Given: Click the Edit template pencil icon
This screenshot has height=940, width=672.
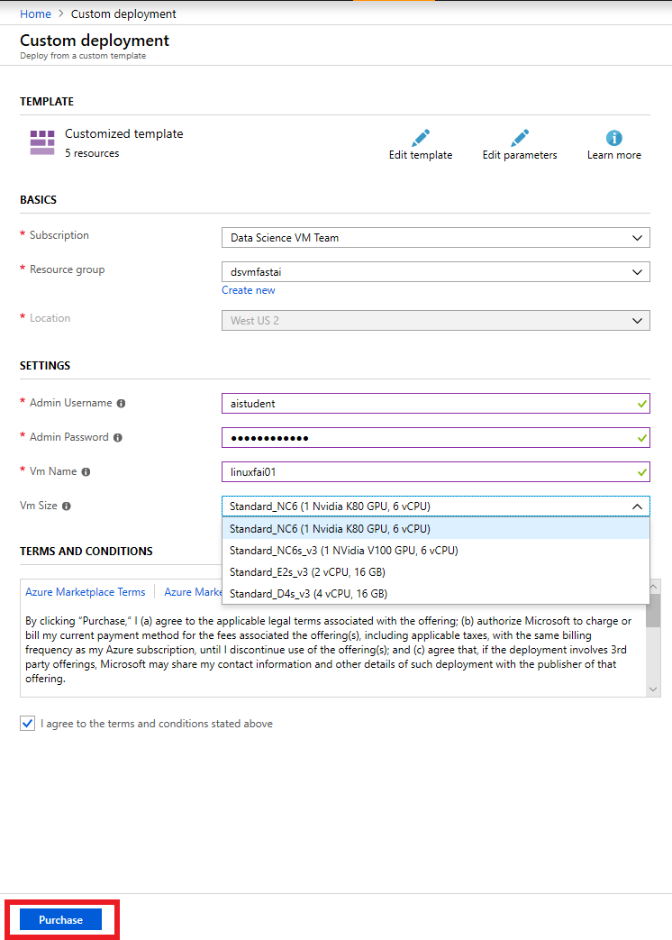Looking at the screenshot, I should tap(421, 138).
